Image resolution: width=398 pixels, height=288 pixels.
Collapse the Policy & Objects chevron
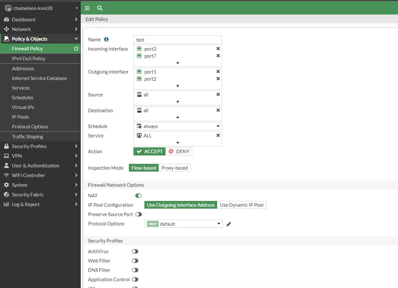click(76, 39)
